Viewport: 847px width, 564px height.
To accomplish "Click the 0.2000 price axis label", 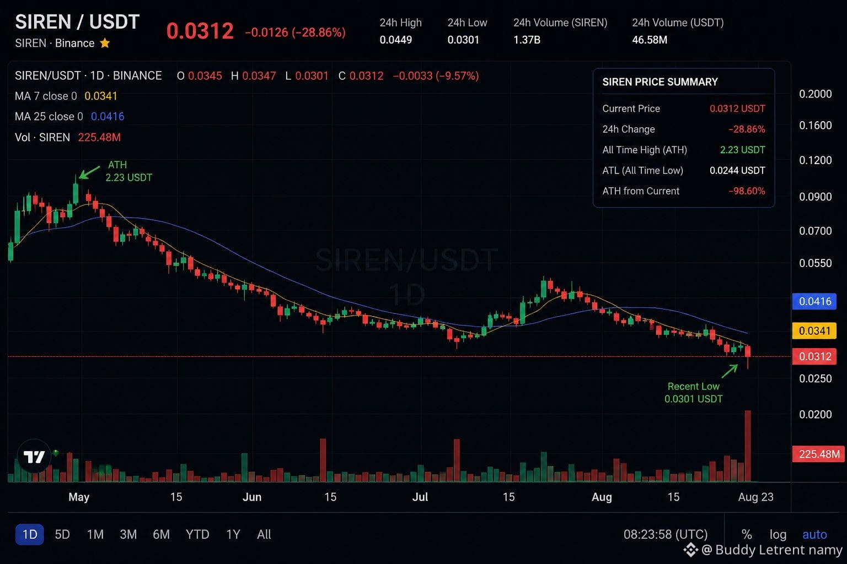I will pyautogui.click(x=815, y=94).
